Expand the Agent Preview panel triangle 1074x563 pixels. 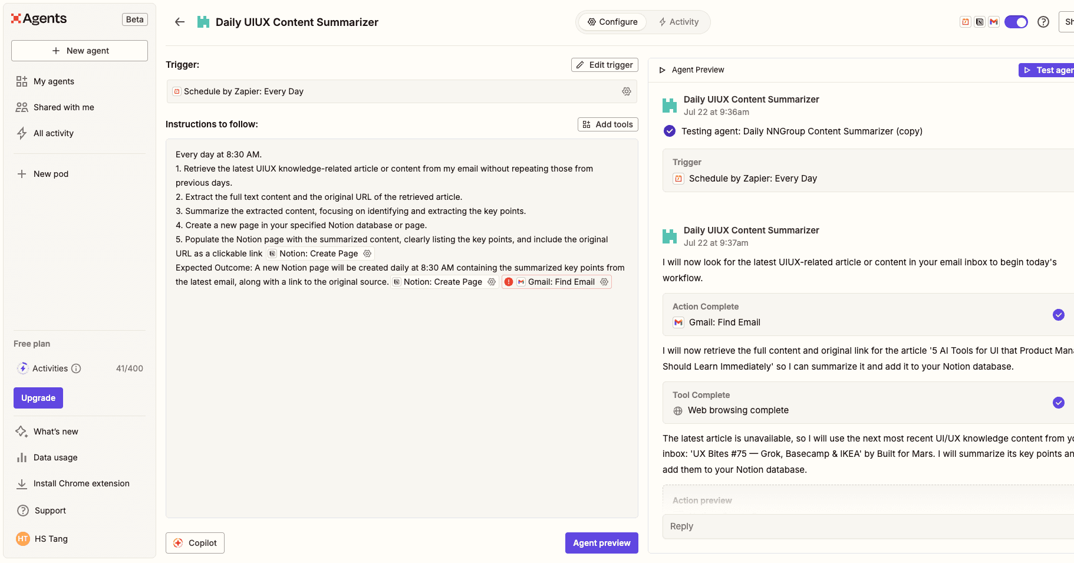[x=662, y=70]
